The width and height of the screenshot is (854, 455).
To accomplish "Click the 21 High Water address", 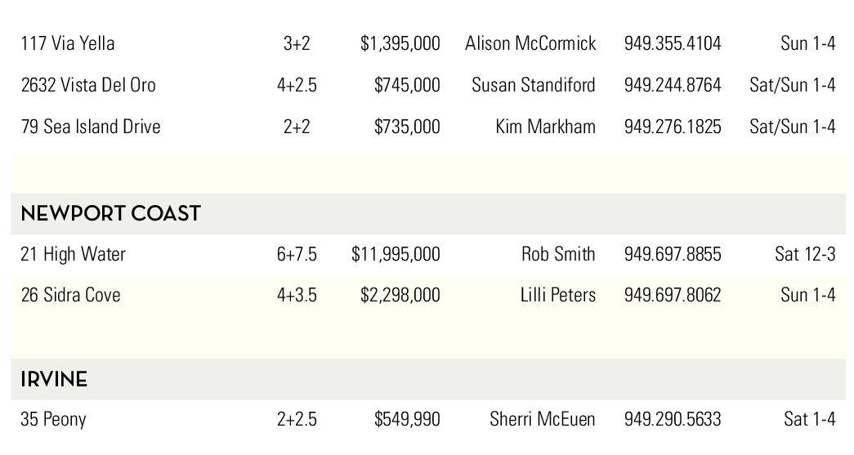I will pyautogui.click(x=74, y=254).
